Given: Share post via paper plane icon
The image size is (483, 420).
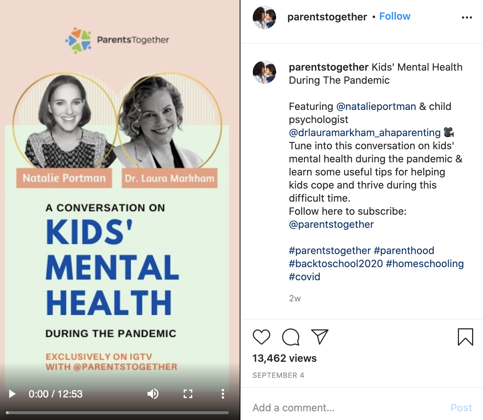Looking at the screenshot, I should click(320, 337).
